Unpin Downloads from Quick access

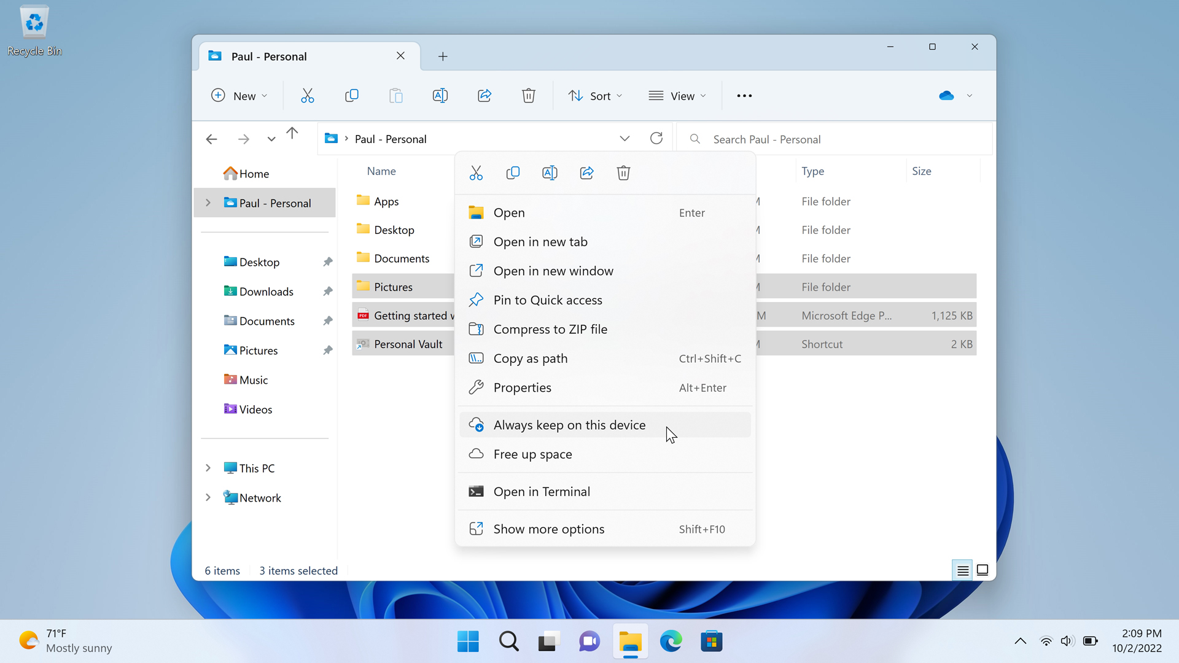(x=328, y=292)
